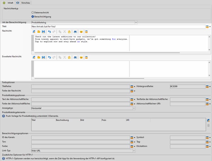Click the Titelfarbe input field

tap(81, 87)
